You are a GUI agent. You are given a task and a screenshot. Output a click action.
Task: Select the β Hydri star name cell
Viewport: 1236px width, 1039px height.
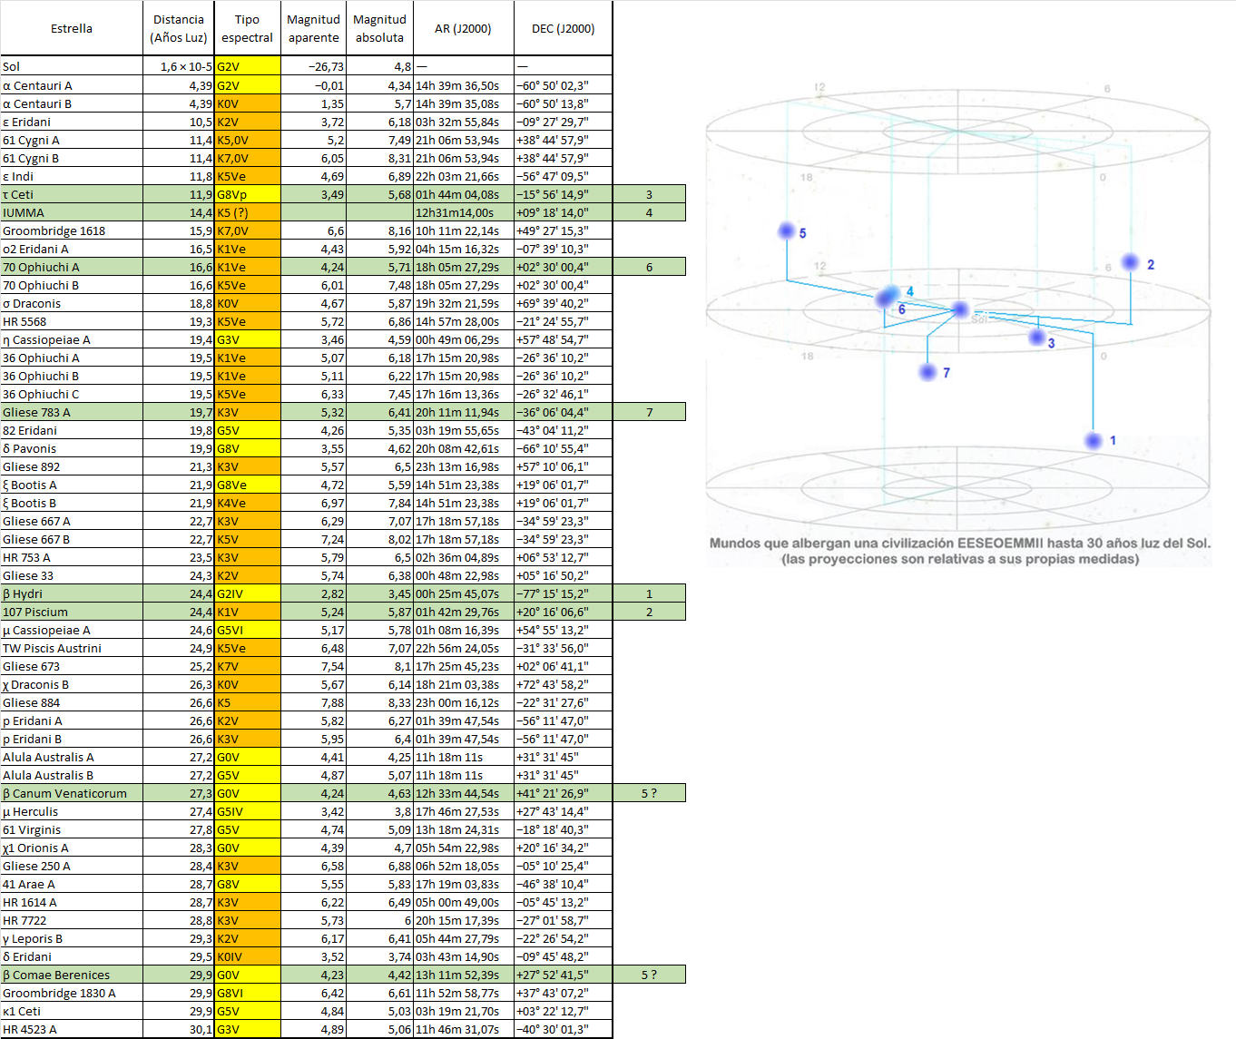[72, 593]
